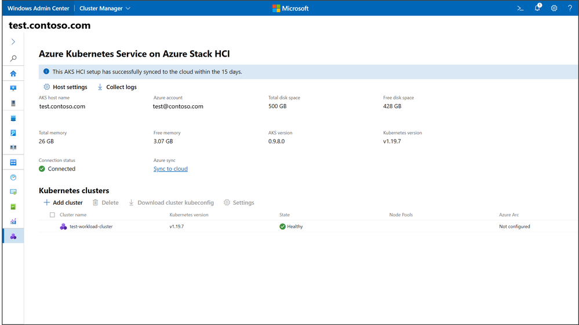Viewport: 579px width, 325px height.
Task: Click Collect logs button
Action: (117, 87)
